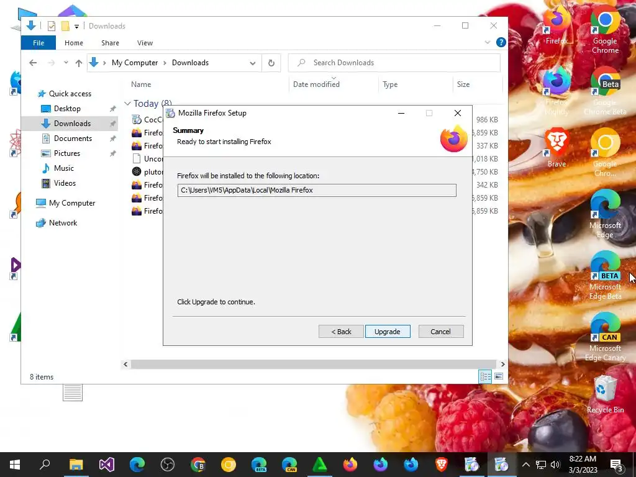
Task: Open Microsoft Edge Beta desktop shortcut
Action: click(605, 276)
